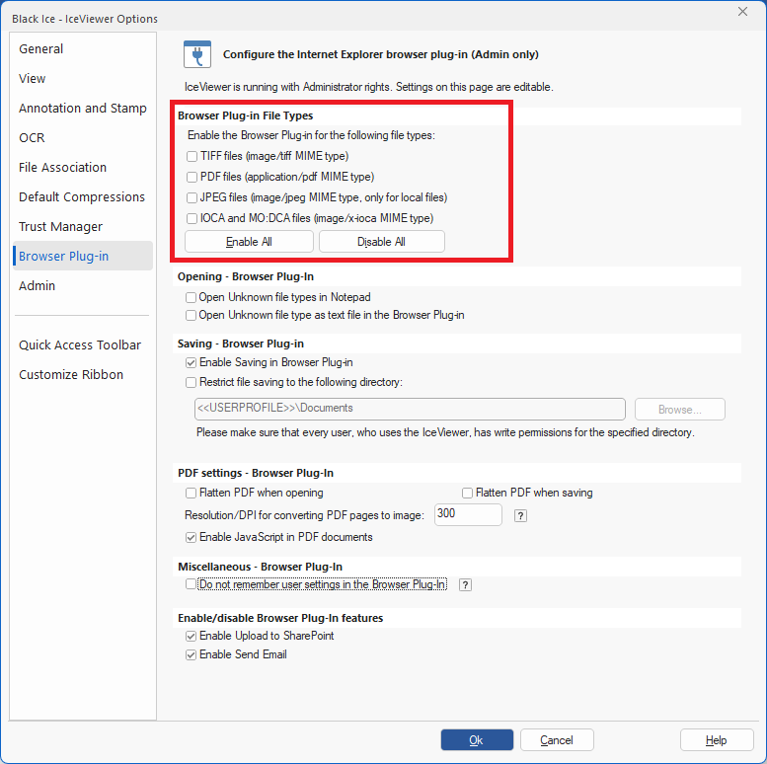Open the General settings page

[x=41, y=49]
